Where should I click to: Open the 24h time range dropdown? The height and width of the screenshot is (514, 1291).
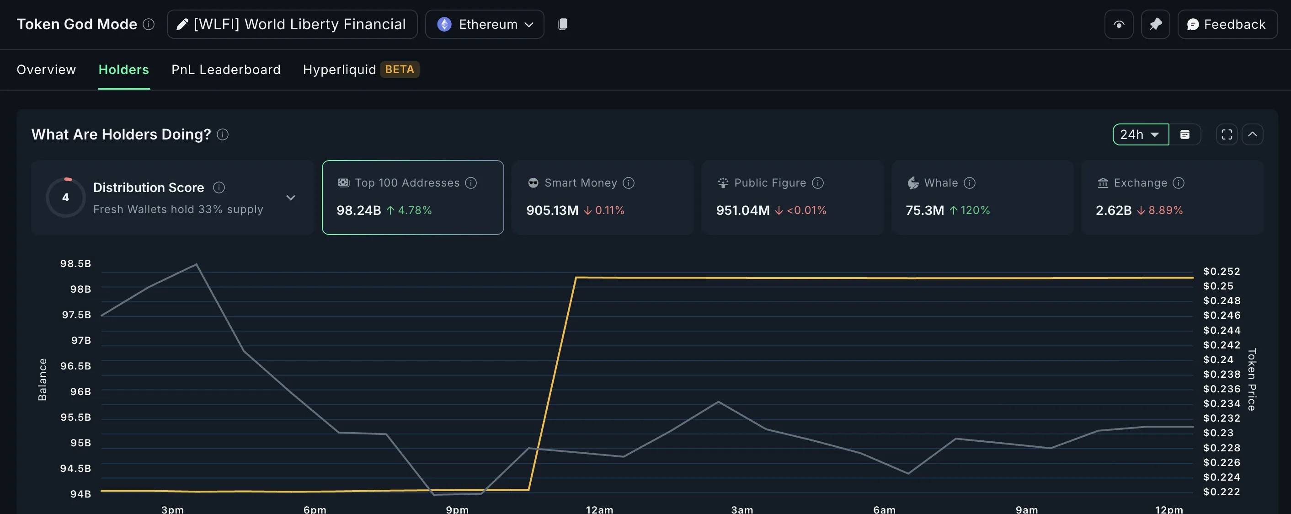tap(1141, 134)
